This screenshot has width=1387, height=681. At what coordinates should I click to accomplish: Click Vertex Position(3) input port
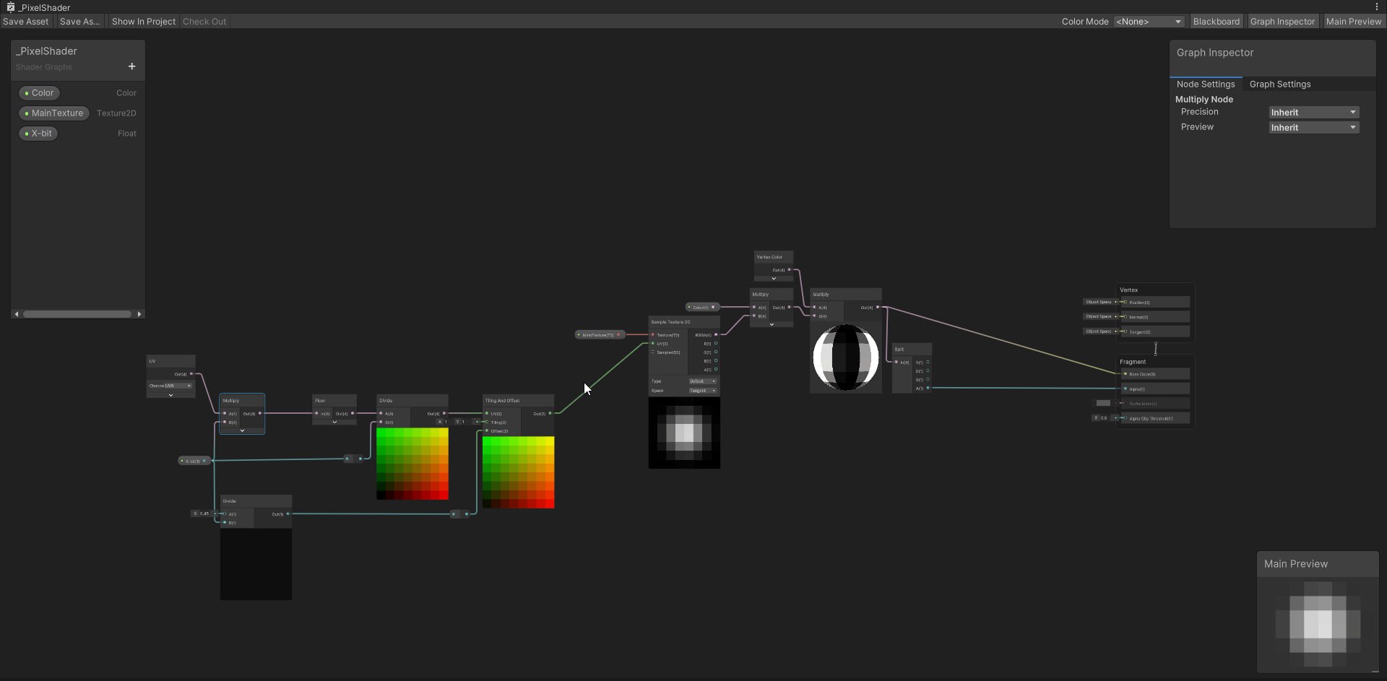1125,303
